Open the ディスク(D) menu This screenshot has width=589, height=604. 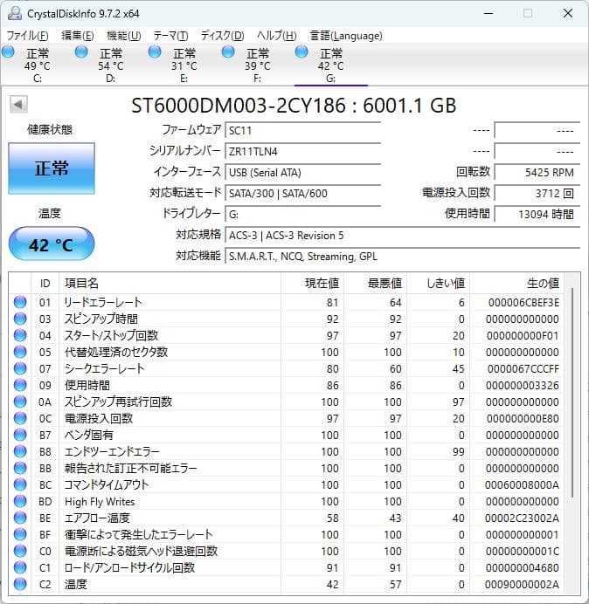223,36
